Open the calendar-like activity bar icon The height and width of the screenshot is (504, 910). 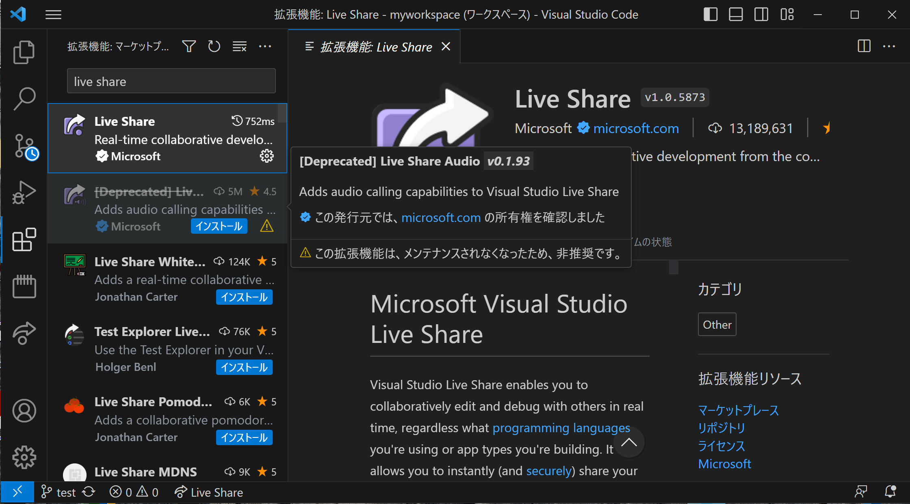coord(24,286)
